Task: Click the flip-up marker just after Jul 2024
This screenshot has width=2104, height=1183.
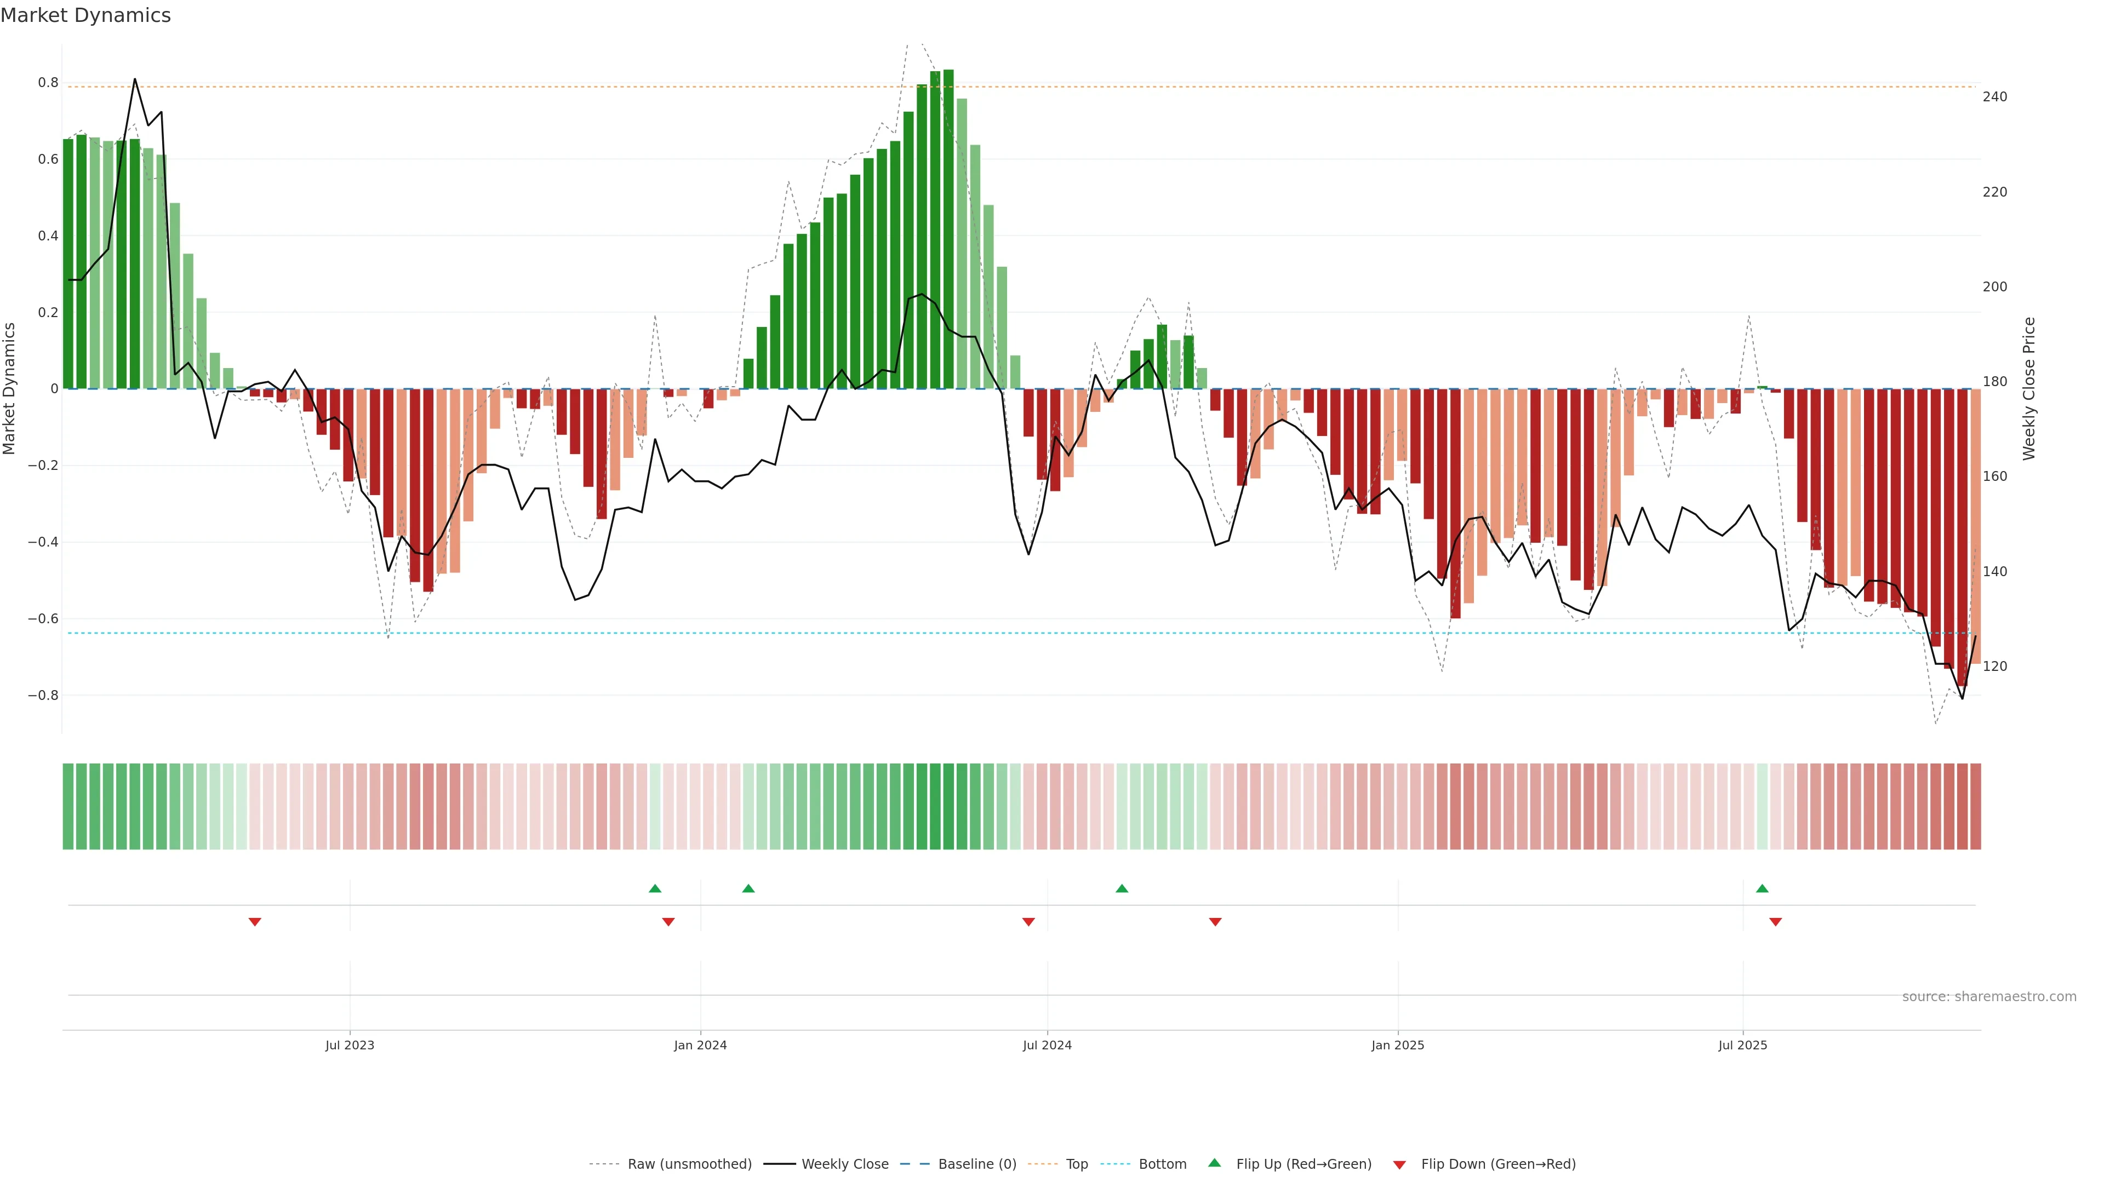Action: [1122, 888]
